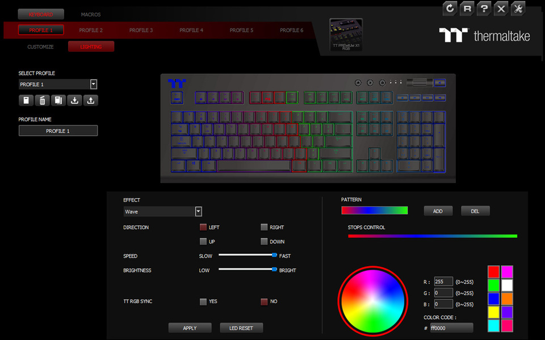Expand the Select Profile dropdown

coord(93,84)
